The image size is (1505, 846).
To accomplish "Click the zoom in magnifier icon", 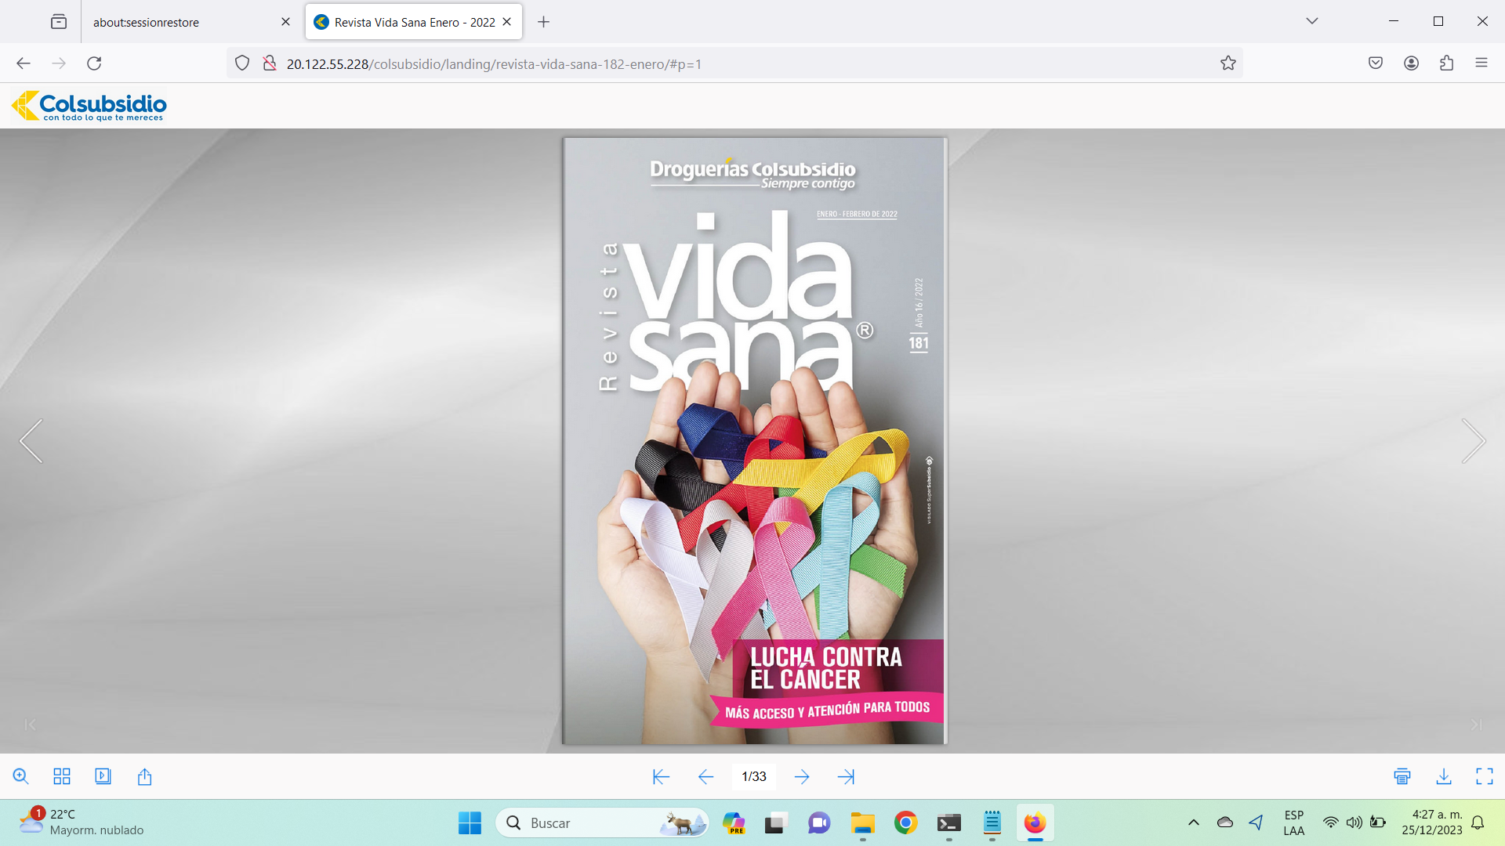I will pyautogui.click(x=21, y=776).
